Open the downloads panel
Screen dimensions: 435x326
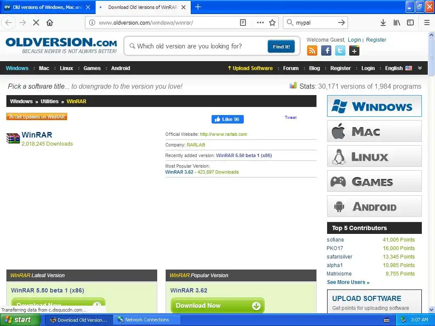tap(383, 22)
